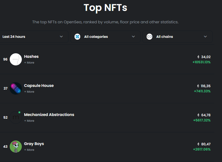Click the green dot on Mechanized Abstractions avatar
The image size is (222, 162).
pos(19,112)
